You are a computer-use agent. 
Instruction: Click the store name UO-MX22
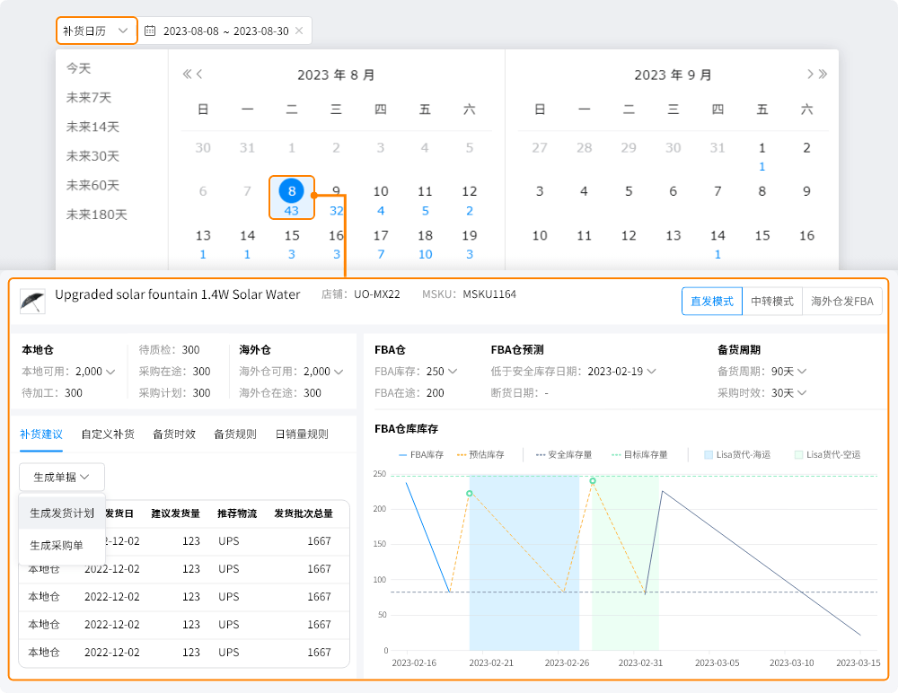pyautogui.click(x=377, y=294)
